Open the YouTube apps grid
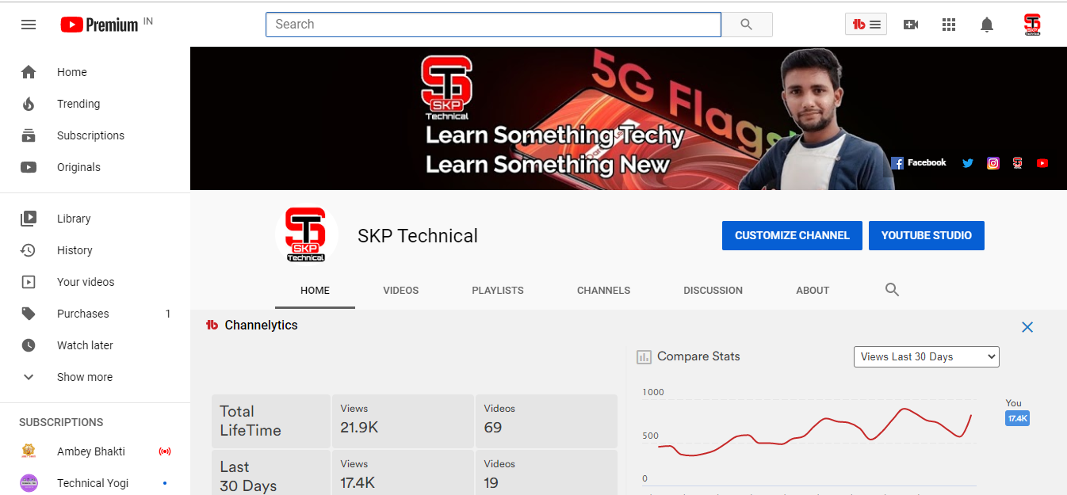Image resolution: width=1067 pixels, height=495 pixels. (949, 25)
